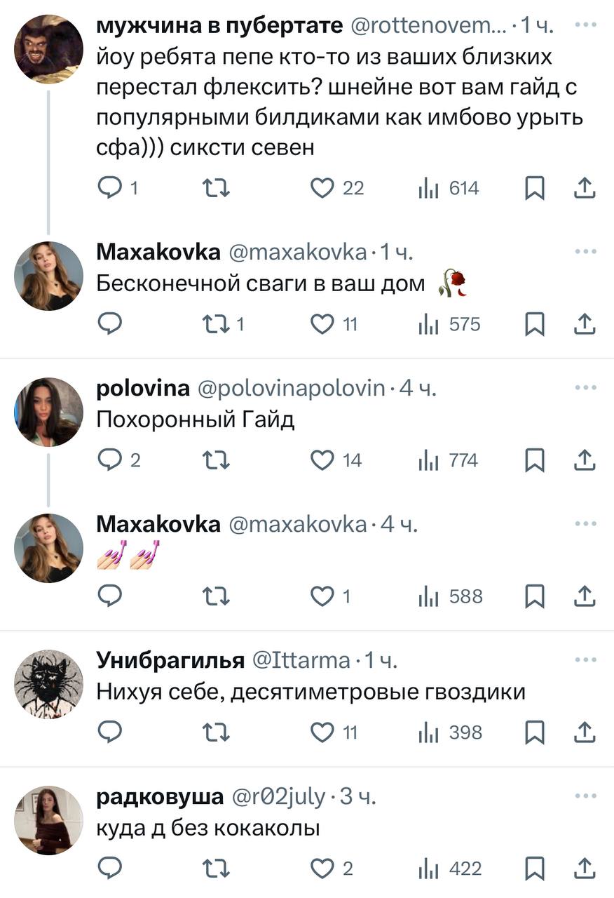
Task: Open polovina's avatar picture
Action: coord(49,412)
